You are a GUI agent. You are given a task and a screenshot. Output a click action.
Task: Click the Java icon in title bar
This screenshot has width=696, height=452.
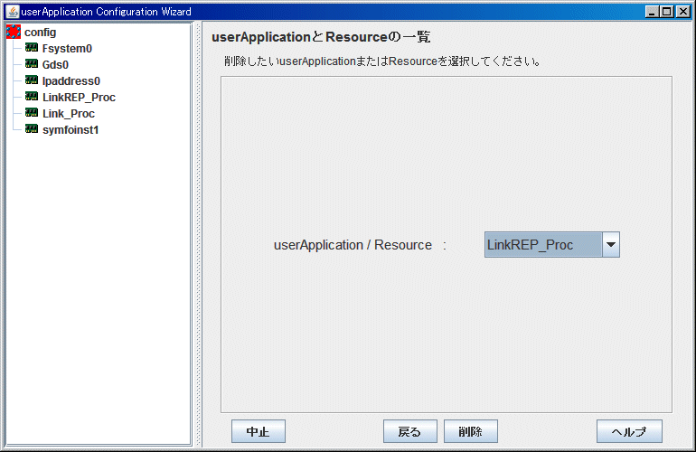pyautogui.click(x=13, y=12)
